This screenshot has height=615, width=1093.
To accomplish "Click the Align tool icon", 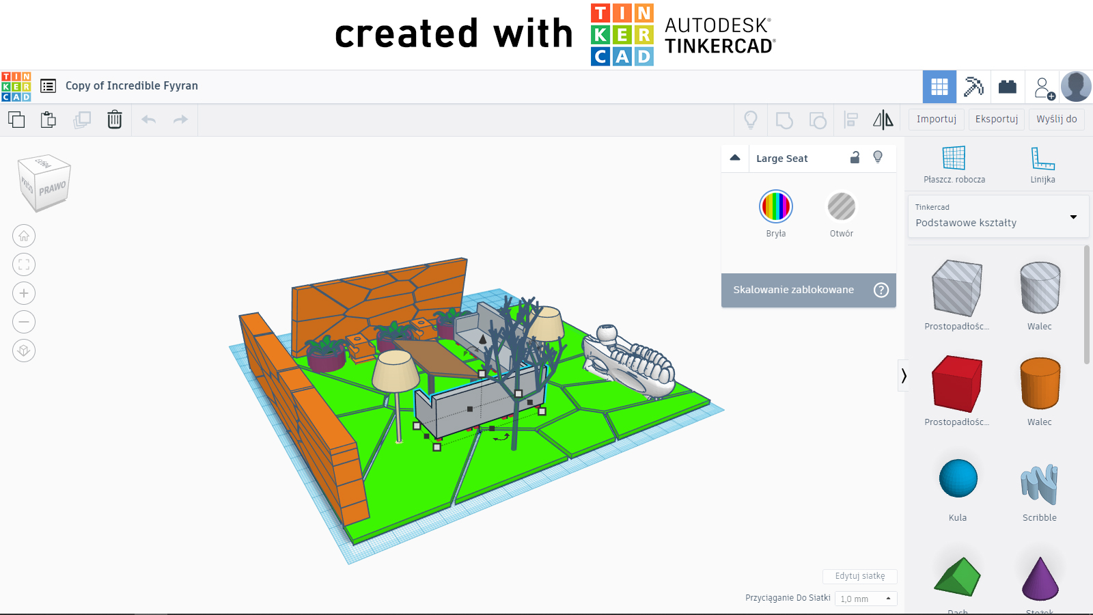I will coord(851,120).
